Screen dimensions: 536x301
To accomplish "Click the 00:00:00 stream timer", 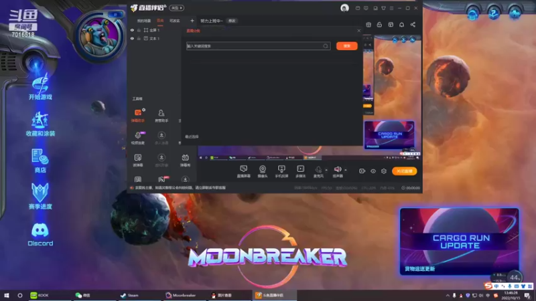I will click(x=411, y=188).
